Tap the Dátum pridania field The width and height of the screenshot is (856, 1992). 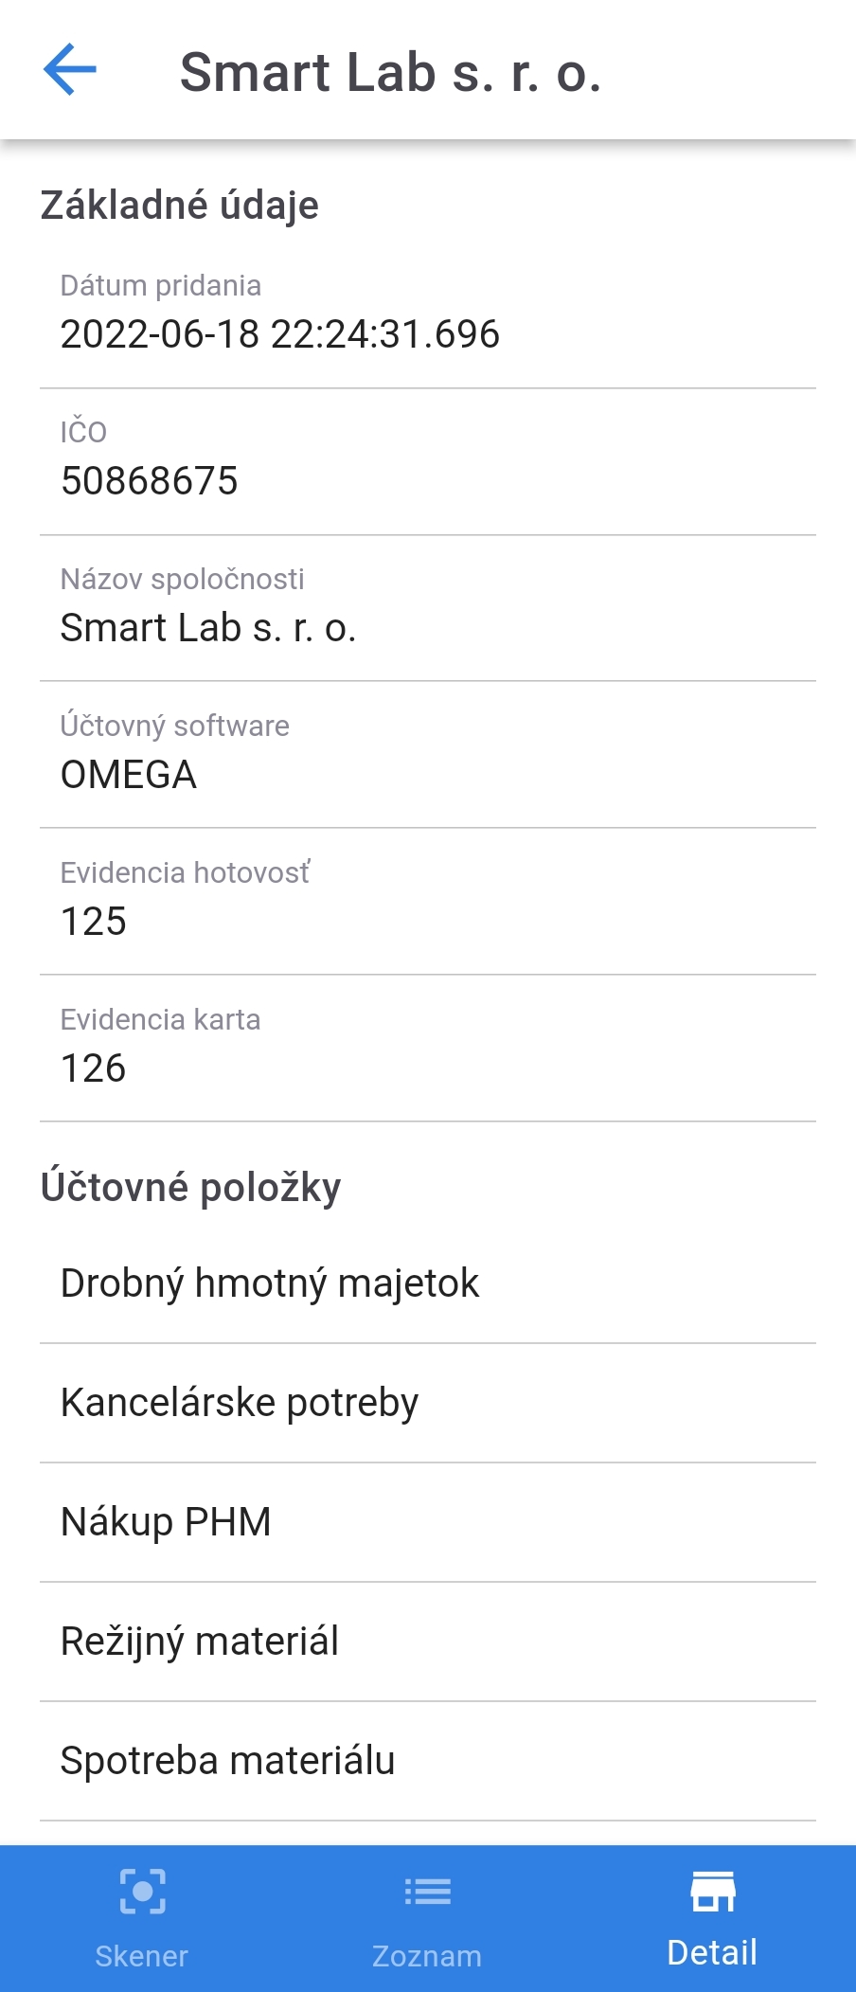428,314
